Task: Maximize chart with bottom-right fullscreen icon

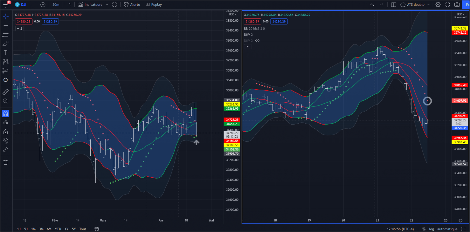Action: (x=463, y=229)
